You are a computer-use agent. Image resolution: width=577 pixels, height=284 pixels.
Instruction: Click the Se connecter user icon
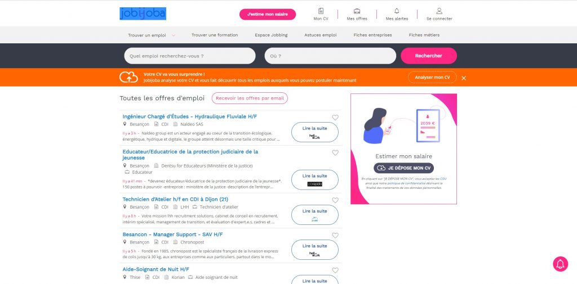(x=439, y=11)
